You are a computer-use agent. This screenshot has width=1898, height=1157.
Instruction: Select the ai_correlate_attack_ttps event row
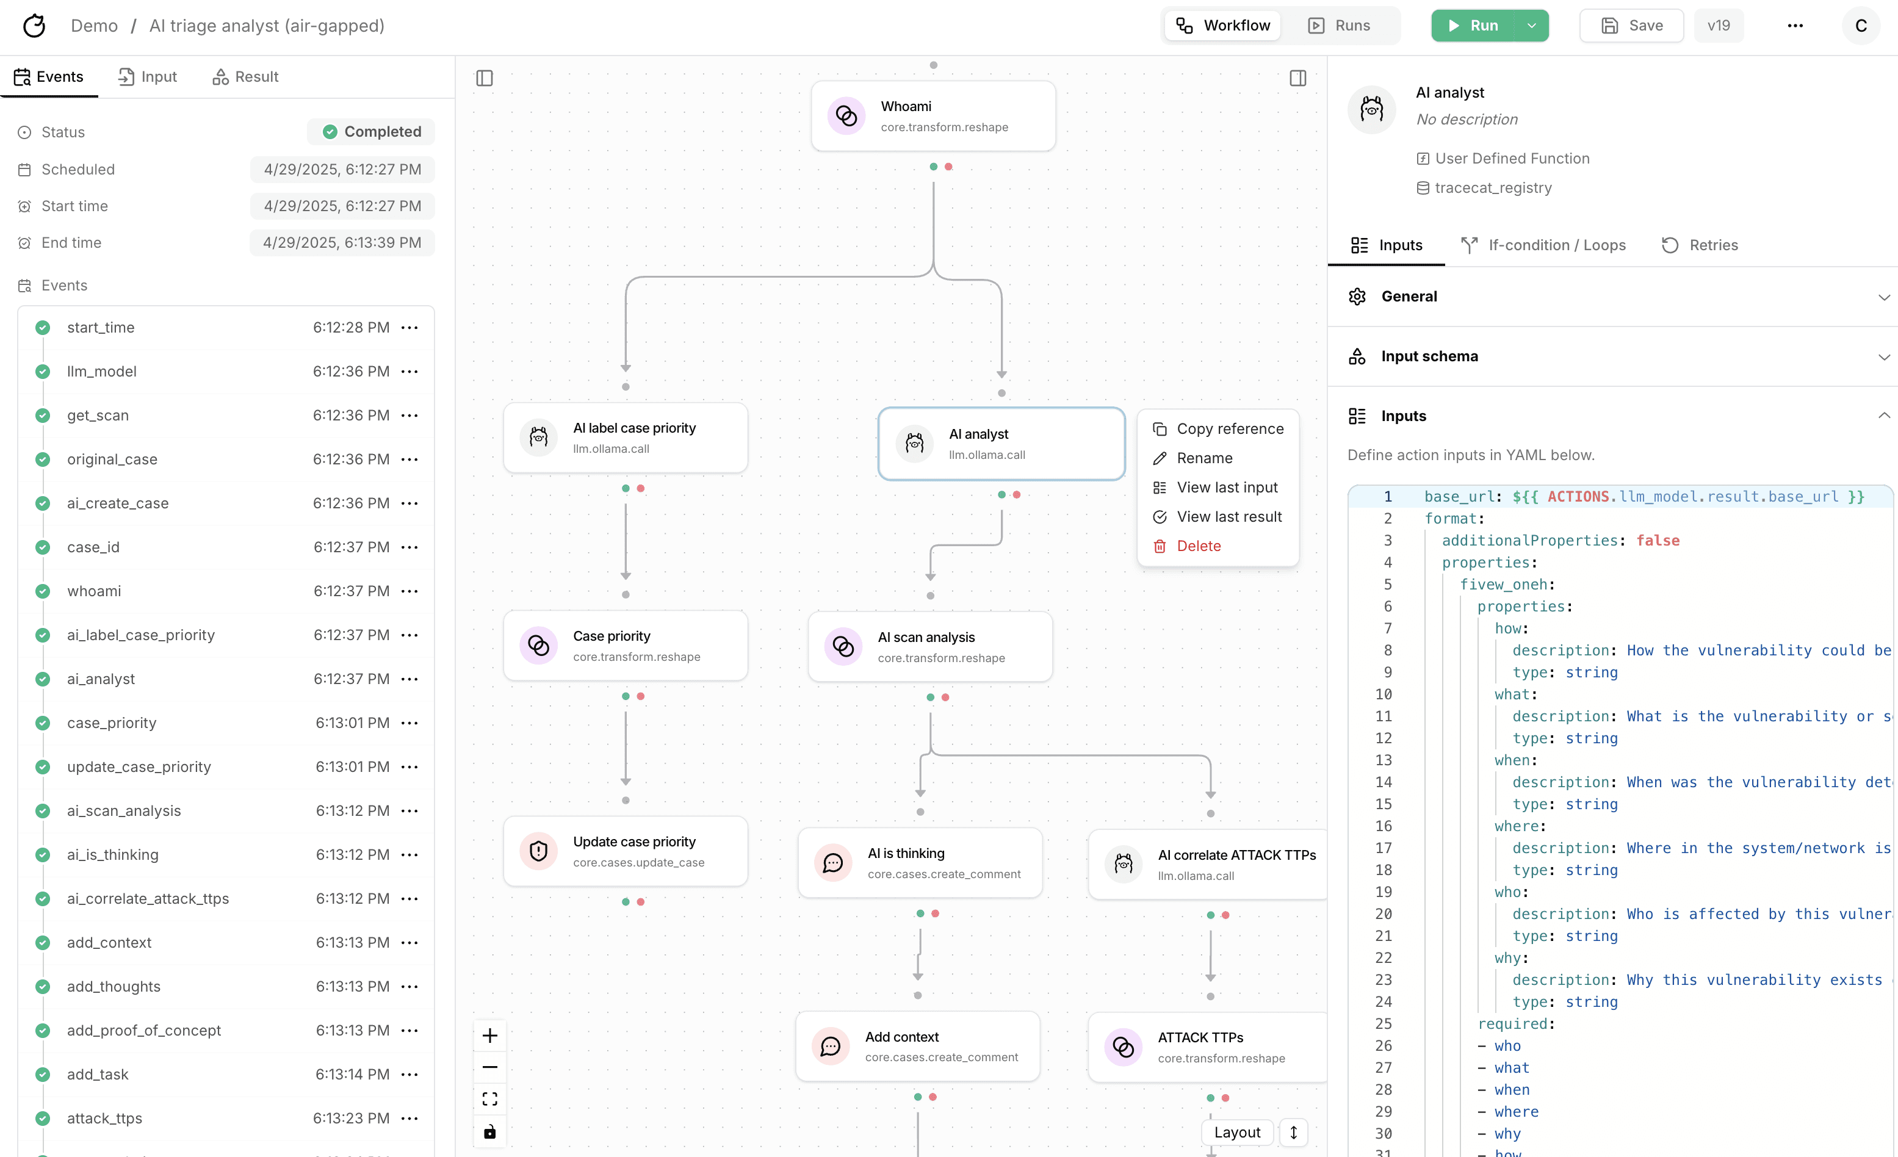coord(226,898)
